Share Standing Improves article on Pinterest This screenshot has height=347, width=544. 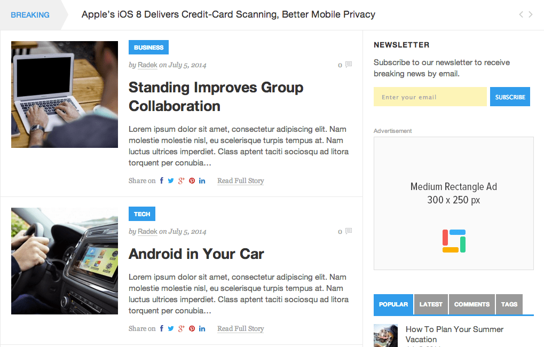192,181
